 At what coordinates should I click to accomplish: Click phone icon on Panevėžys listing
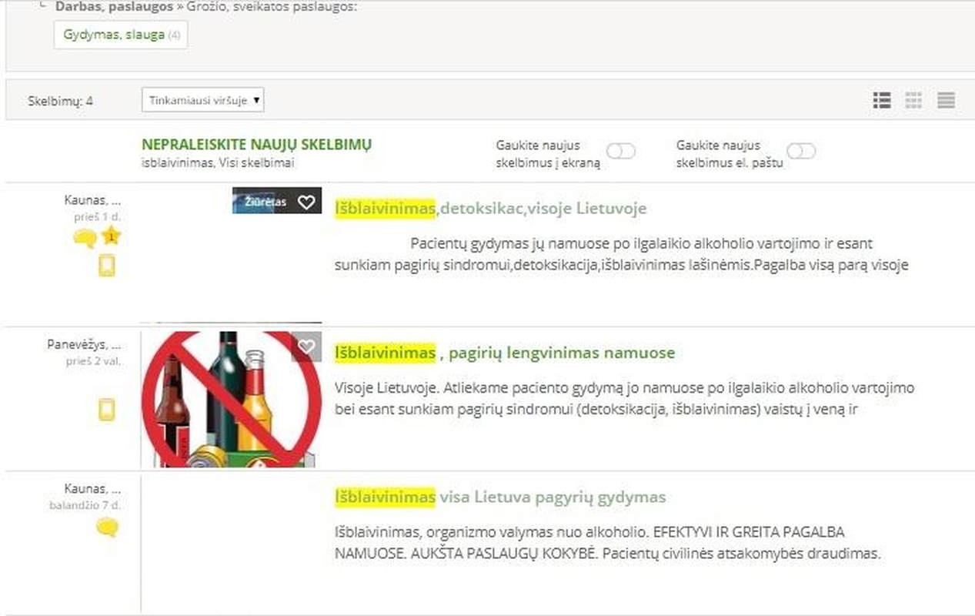click(107, 410)
